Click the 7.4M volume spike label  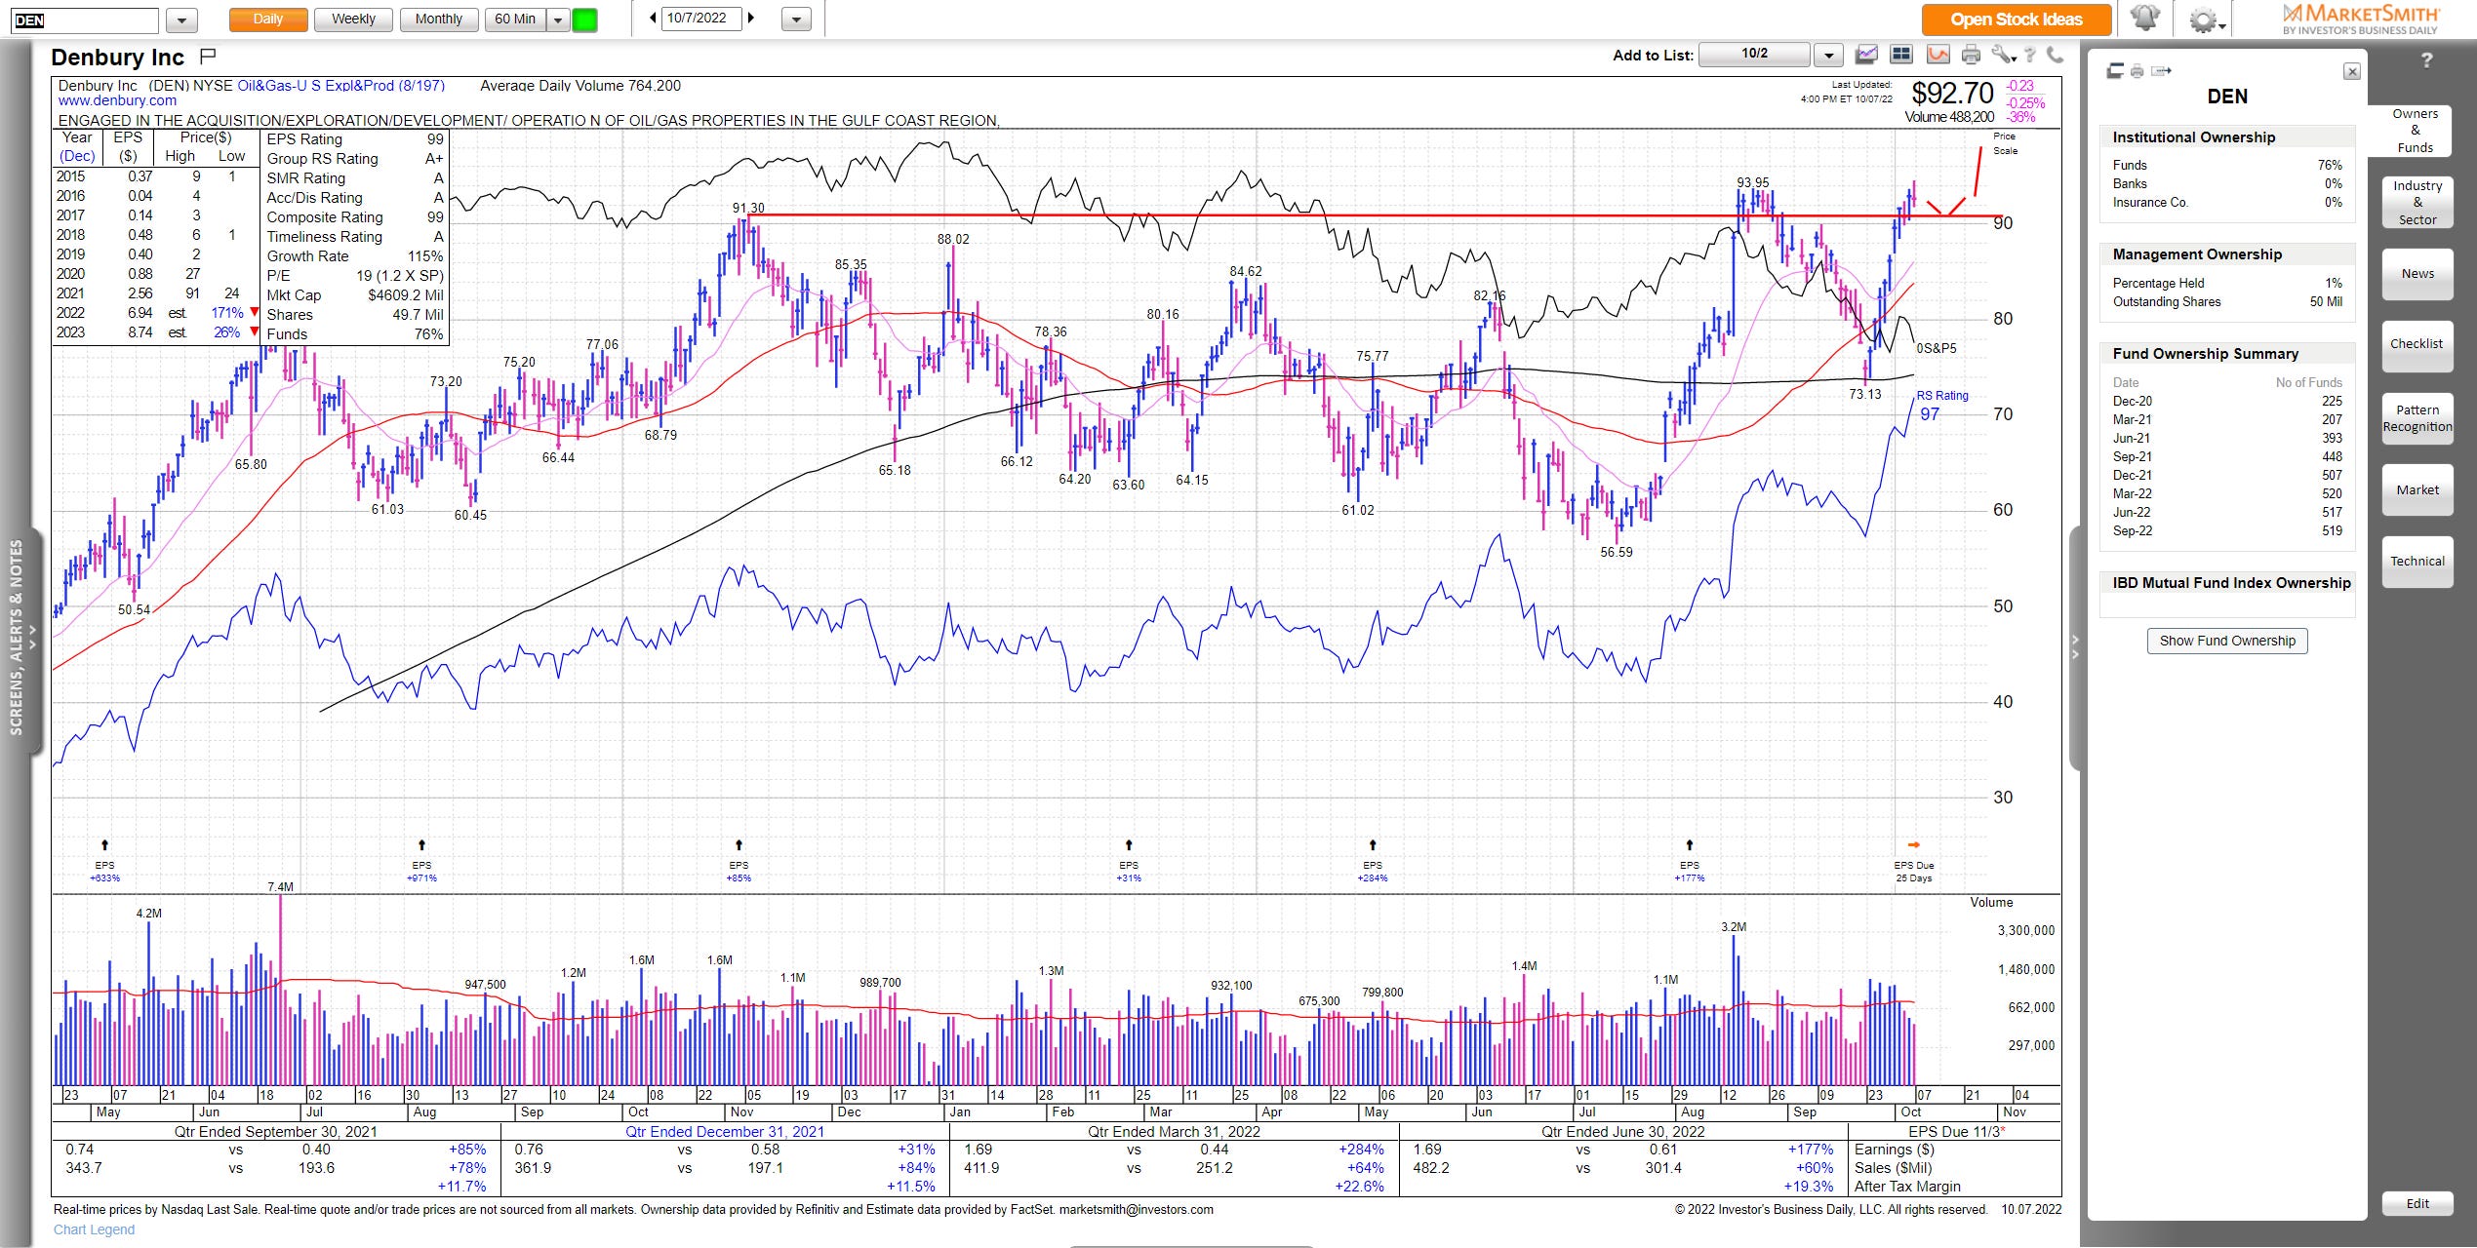(280, 887)
